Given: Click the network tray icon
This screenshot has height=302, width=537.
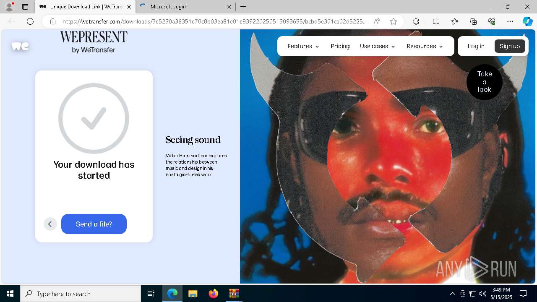Looking at the screenshot, I should 473,294.
